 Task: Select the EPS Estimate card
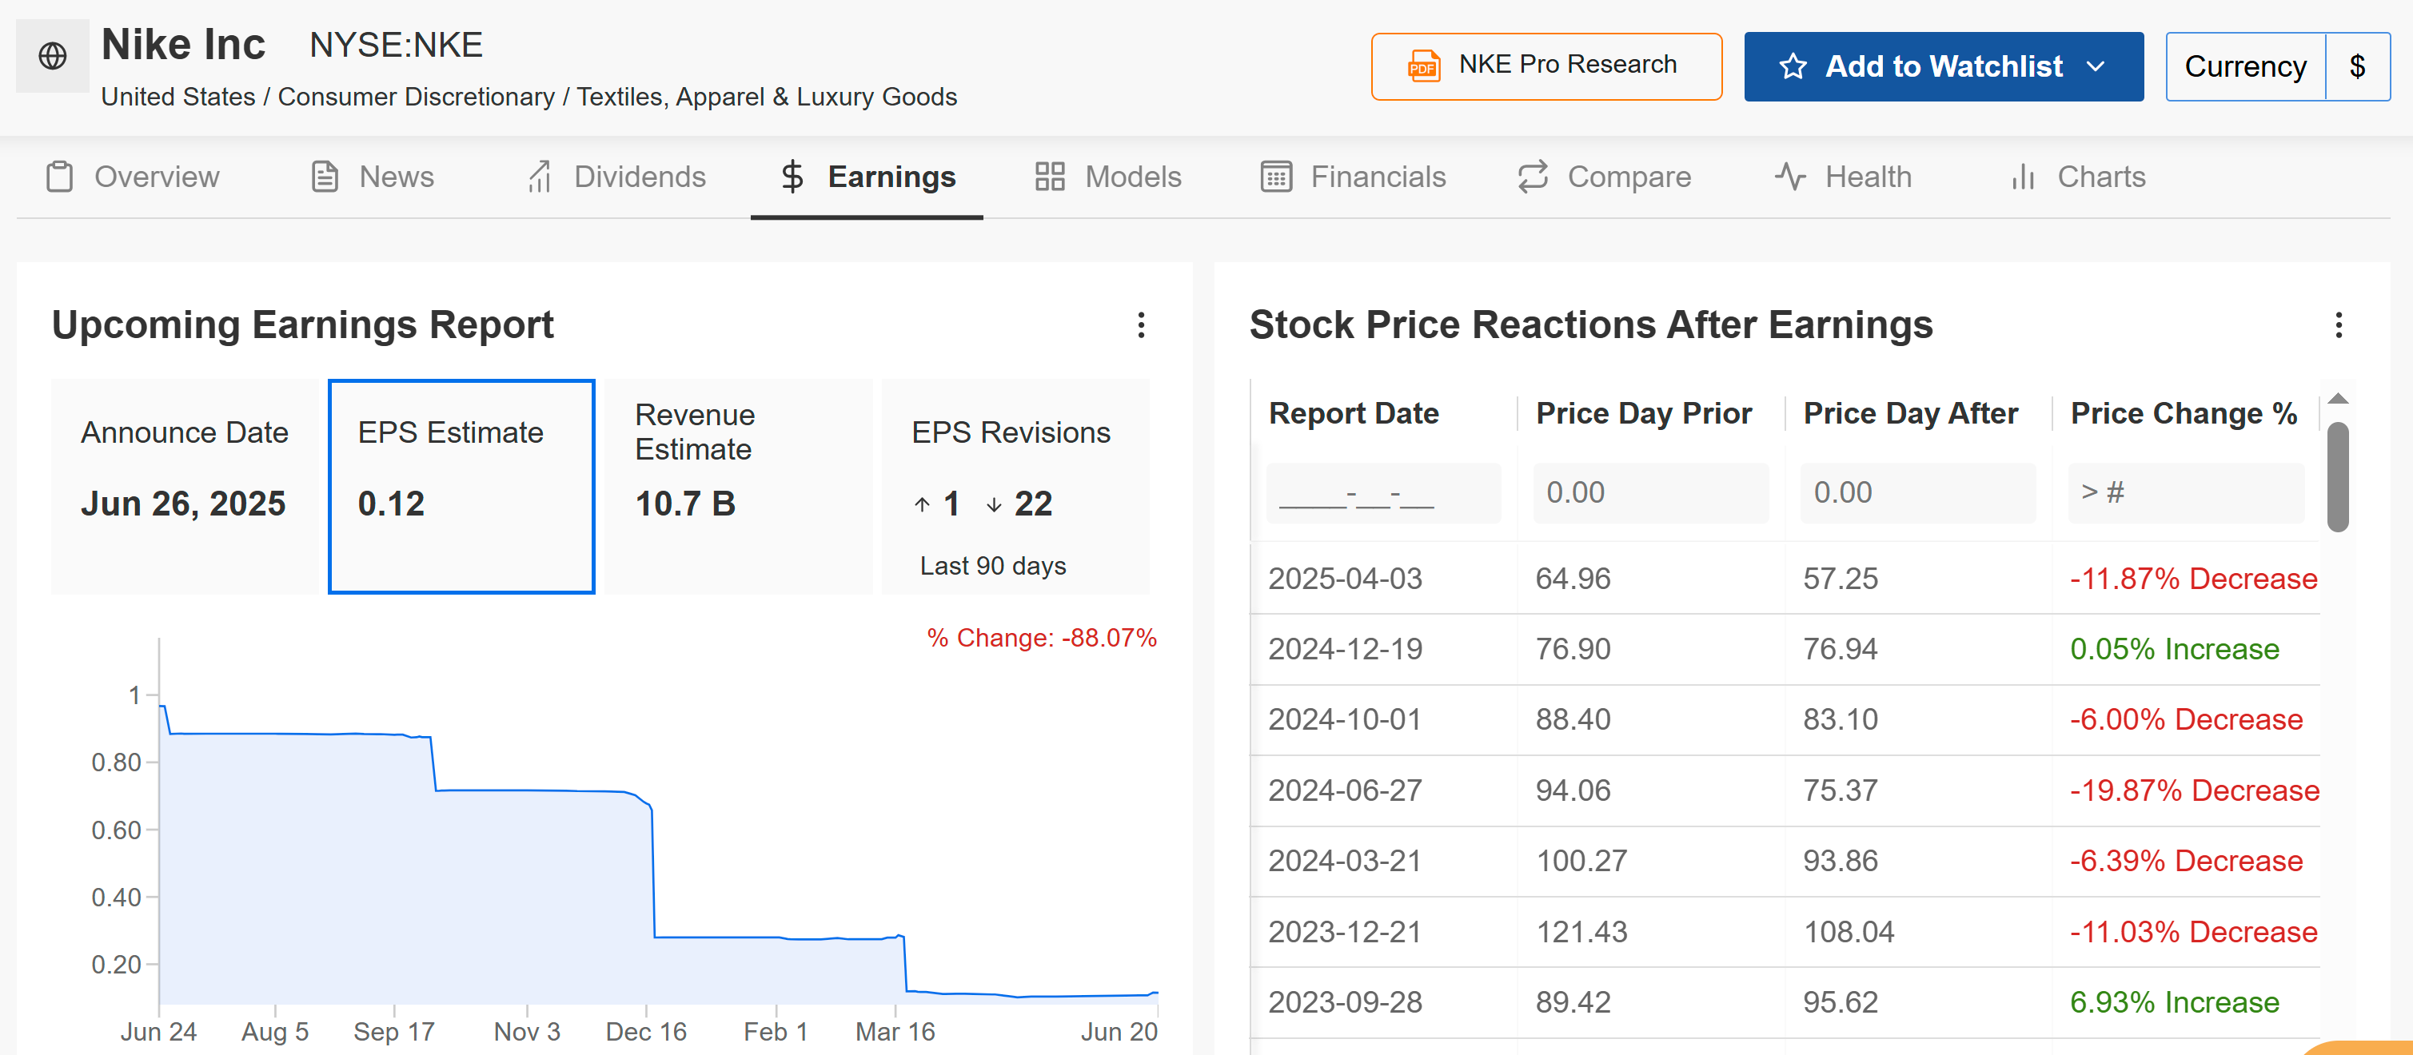pyautogui.click(x=462, y=487)
